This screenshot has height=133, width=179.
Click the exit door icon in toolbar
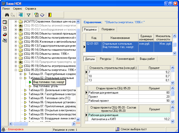[50, 15]
